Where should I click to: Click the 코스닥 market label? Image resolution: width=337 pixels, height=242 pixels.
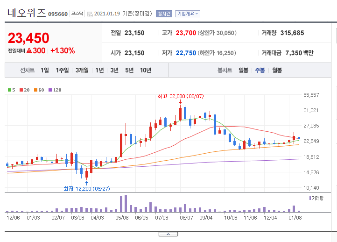(x=77, y=14)
